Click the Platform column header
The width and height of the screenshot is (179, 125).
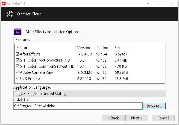pos(103,48)
